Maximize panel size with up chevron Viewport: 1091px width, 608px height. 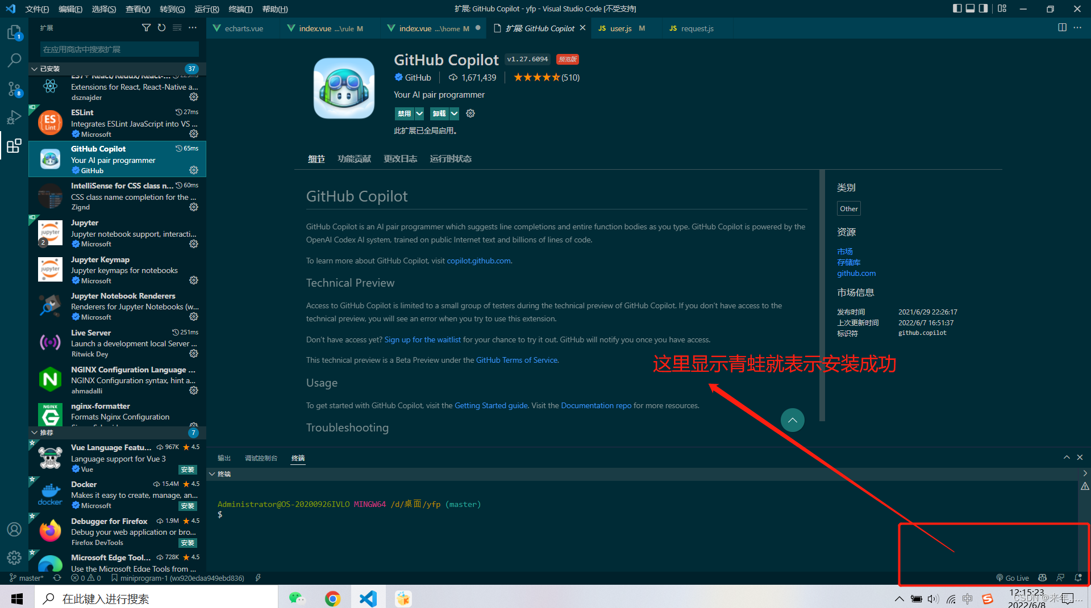click(1067, 458)
